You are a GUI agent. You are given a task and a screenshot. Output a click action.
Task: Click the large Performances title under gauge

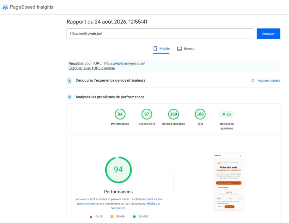[118, 192]
